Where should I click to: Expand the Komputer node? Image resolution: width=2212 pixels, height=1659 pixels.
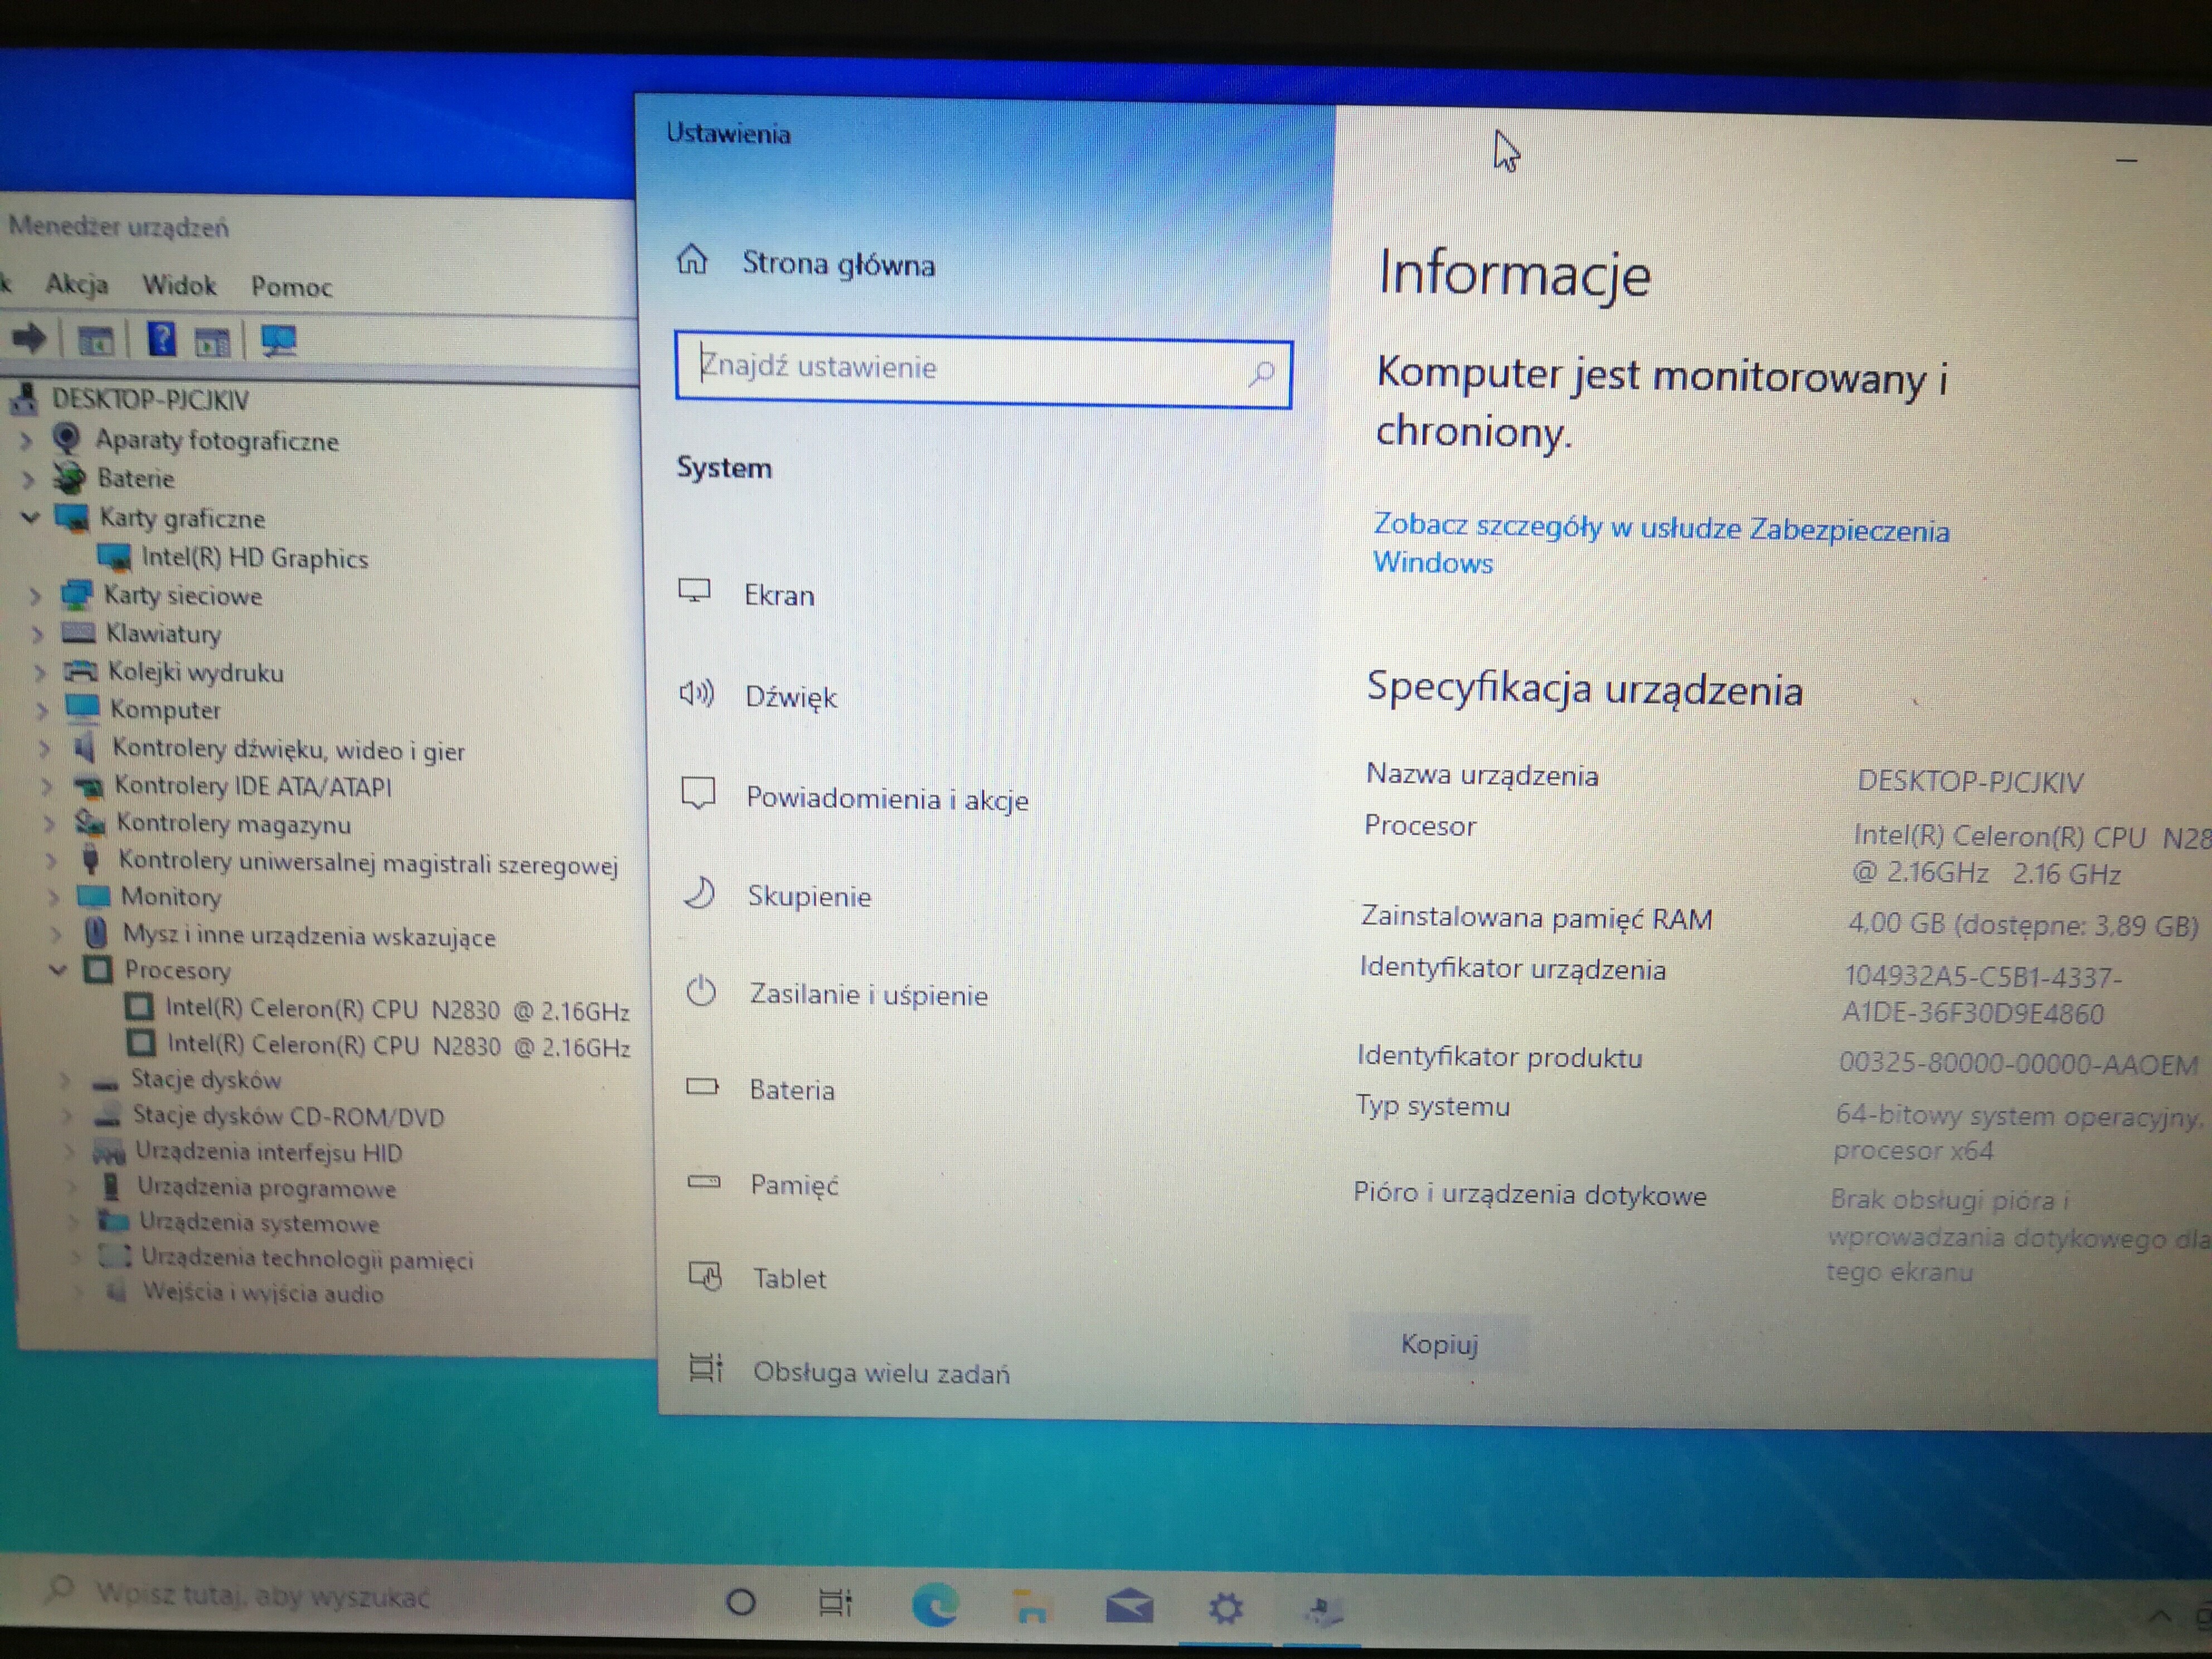pos(42,710)
